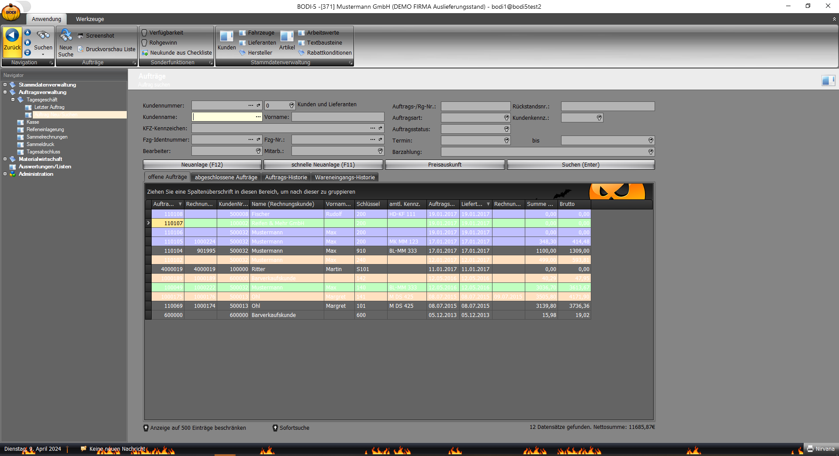Screen dimensions: 839x456
Task: Enable the Rohgewinn option
Action: [x=145, y=43]
